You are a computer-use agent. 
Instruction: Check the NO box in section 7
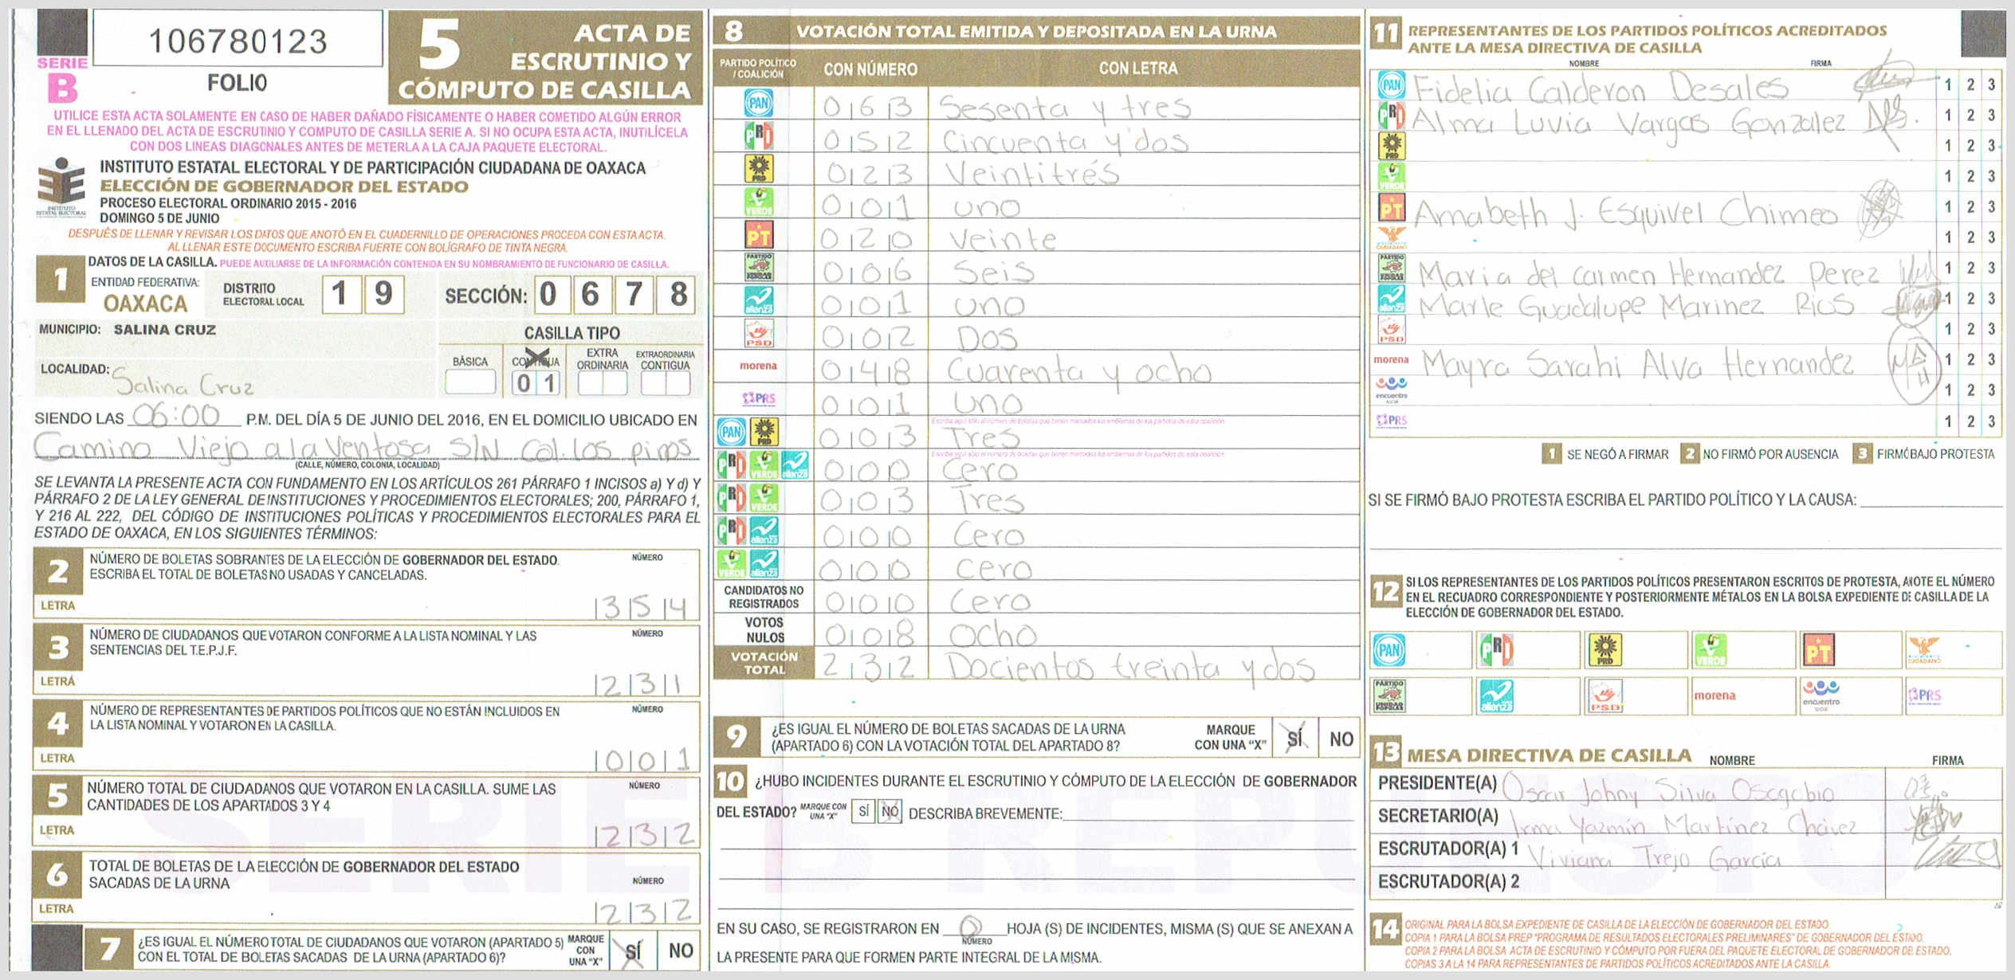[680, 950]
